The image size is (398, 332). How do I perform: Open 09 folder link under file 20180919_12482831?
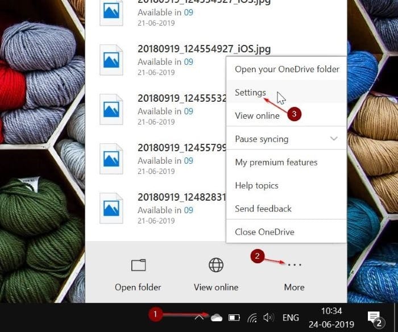click(188, 210)
